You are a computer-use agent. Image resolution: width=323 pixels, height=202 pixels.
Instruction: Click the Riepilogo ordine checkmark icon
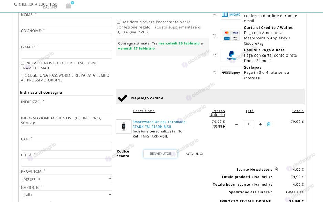(122, 98)
